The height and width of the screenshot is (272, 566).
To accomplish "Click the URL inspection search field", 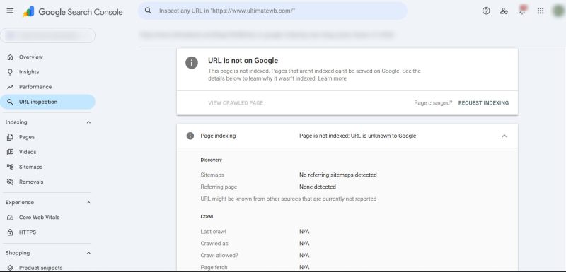I will click(272, 11).
